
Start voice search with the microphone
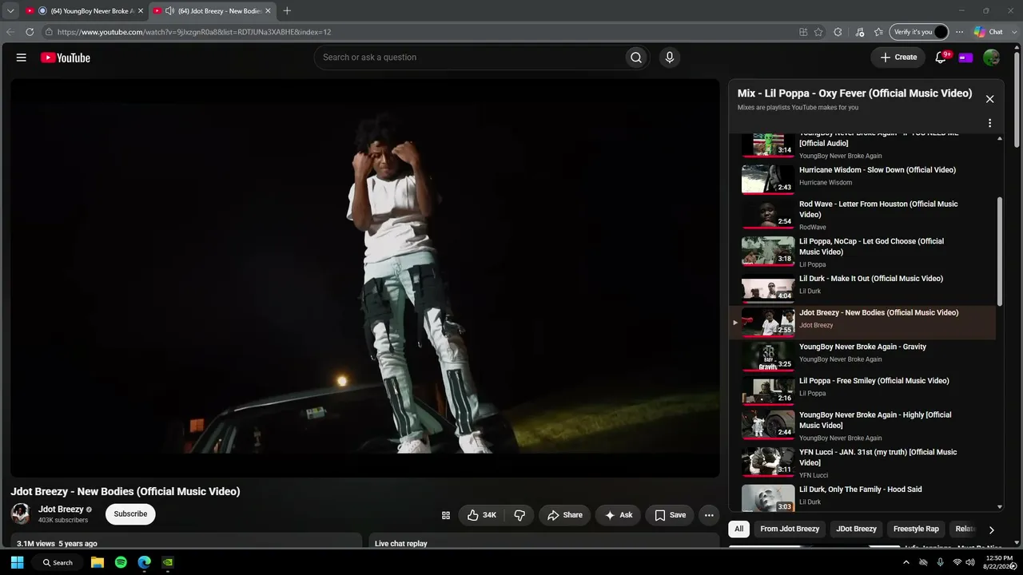pyautogui.click(x=670, y=57)
